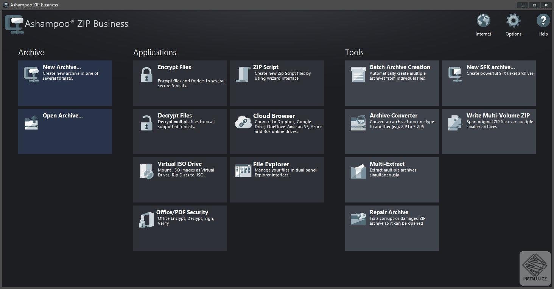Click the New SFX archive icon
Image resolution: width=554 pixels, height=289 pixels.
tap(455, 74)
